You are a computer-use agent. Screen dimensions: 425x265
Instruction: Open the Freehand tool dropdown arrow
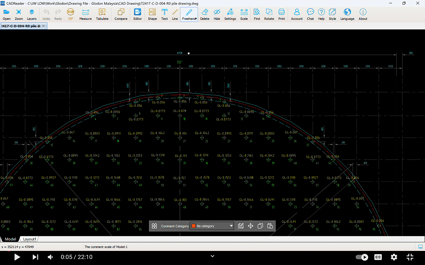[195, 19]
